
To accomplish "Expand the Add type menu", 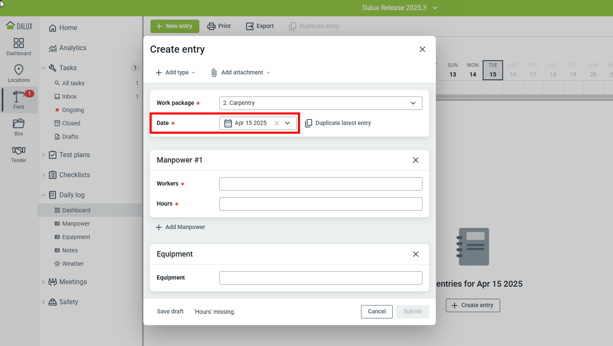I will point(176,73).
